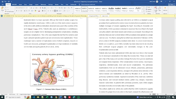Switch to the Insert ribbon tab
176x99 pixels.
(20, 4)
